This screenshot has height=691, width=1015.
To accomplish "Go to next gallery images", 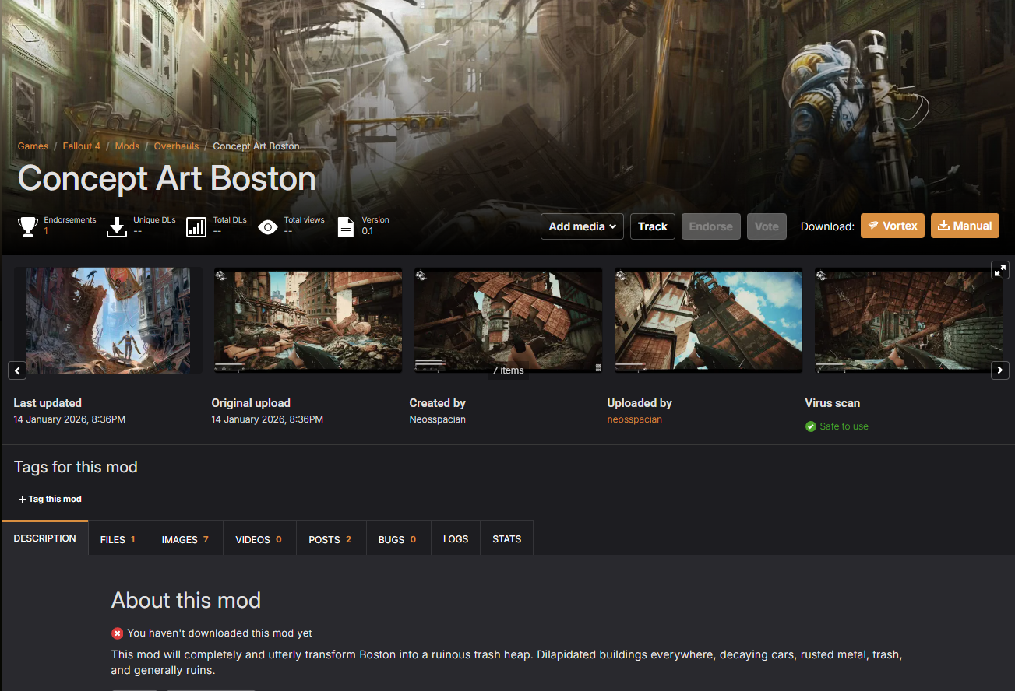I will tap(1000, 370).
